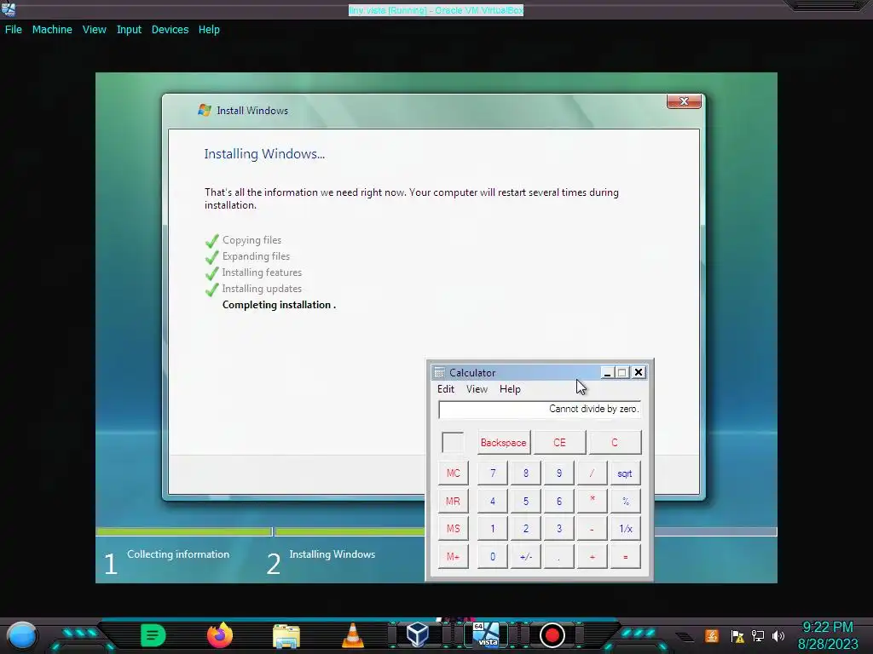The width and height of the screenshot is (873, 654).
Task: Click the sqrt button
Action: [x=625, y=473]
